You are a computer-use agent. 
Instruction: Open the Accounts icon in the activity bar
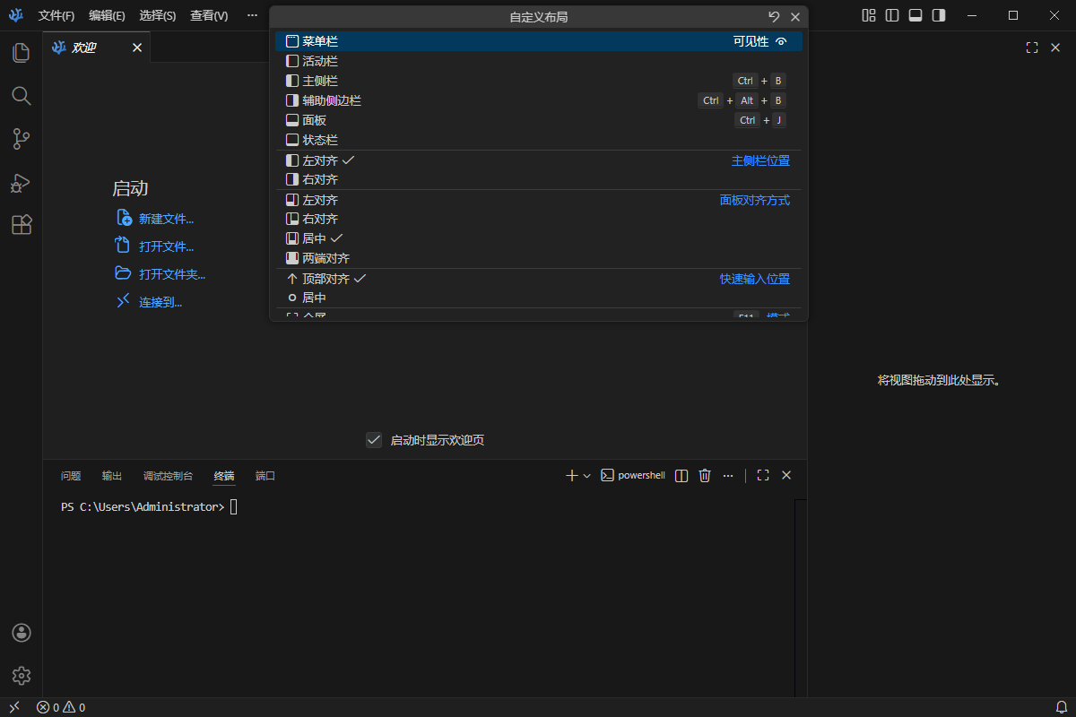21,633
